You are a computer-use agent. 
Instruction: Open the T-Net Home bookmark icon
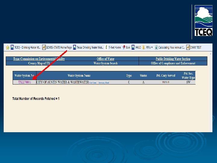(x=106, y=47)
